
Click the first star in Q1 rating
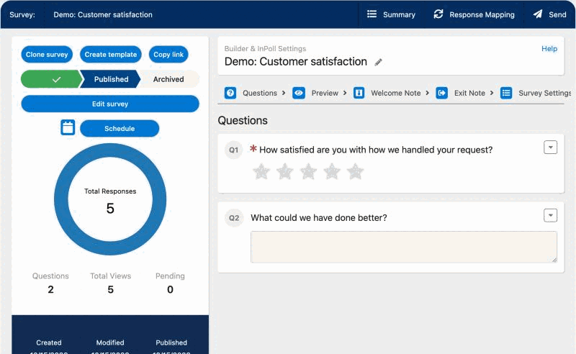point(261,171)
